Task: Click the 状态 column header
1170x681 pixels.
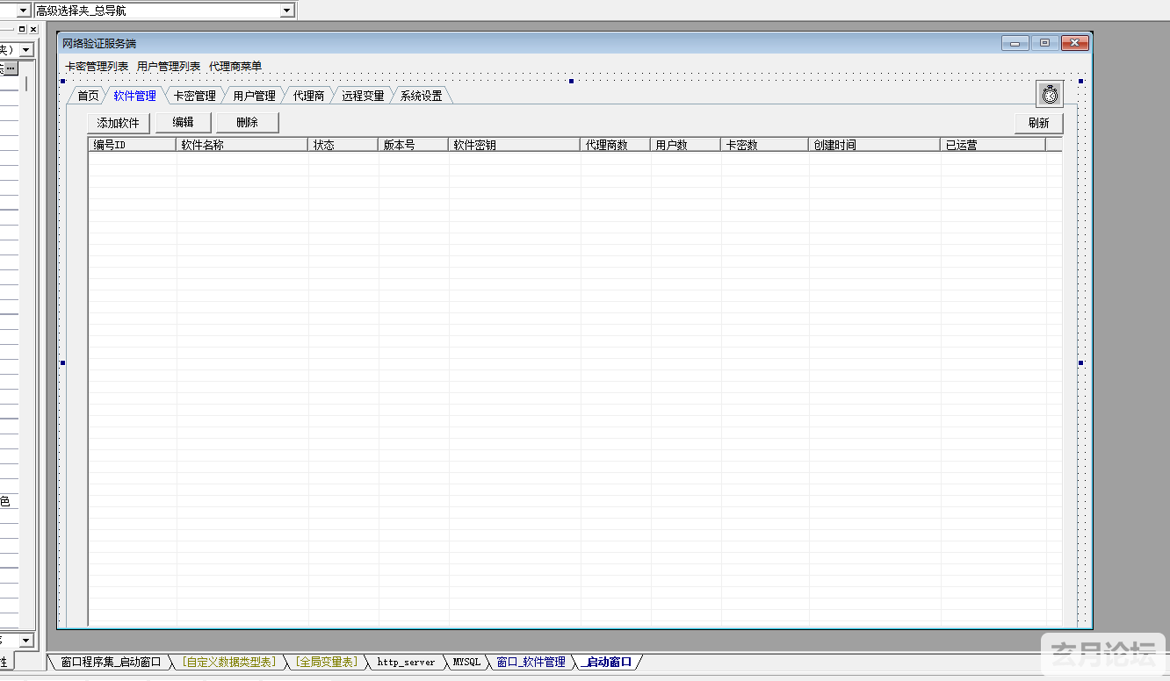Action: (x=343, y=145)
